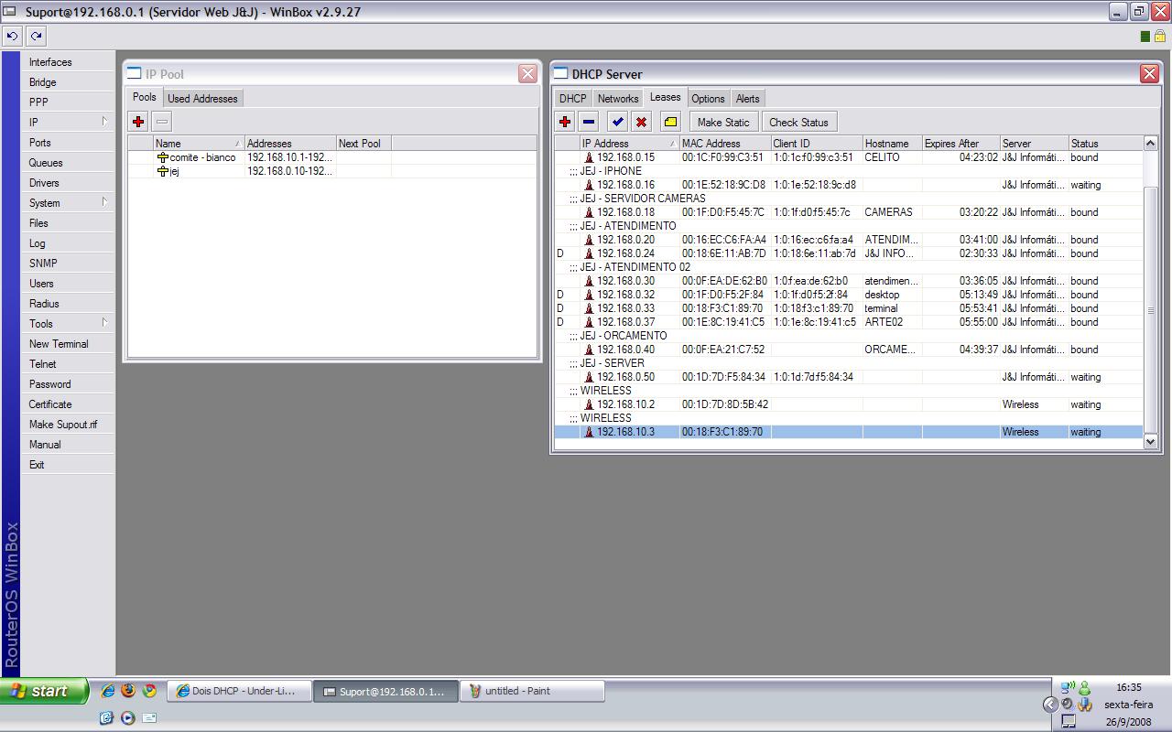Screen dimensions: 1172x732
Task: Sort leases by the Status column
Action: [x=1106, y=144]
